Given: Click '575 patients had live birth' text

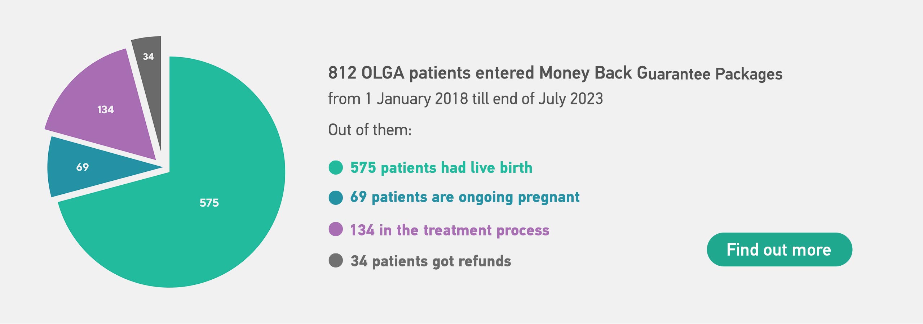Looking at the screenshot, I should (441, 168).
